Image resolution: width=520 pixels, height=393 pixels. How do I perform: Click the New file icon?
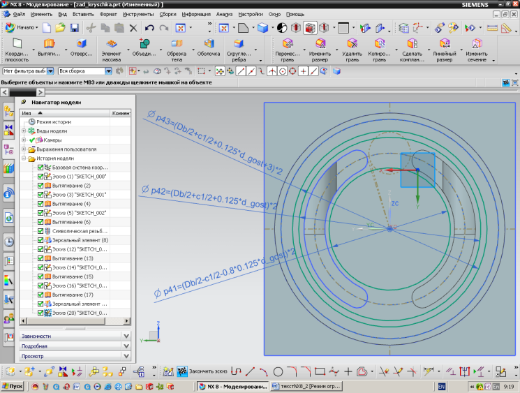[x=47, y=28]
